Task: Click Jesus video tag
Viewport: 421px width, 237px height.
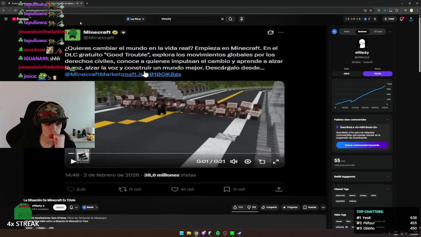Action: [339, 222]
